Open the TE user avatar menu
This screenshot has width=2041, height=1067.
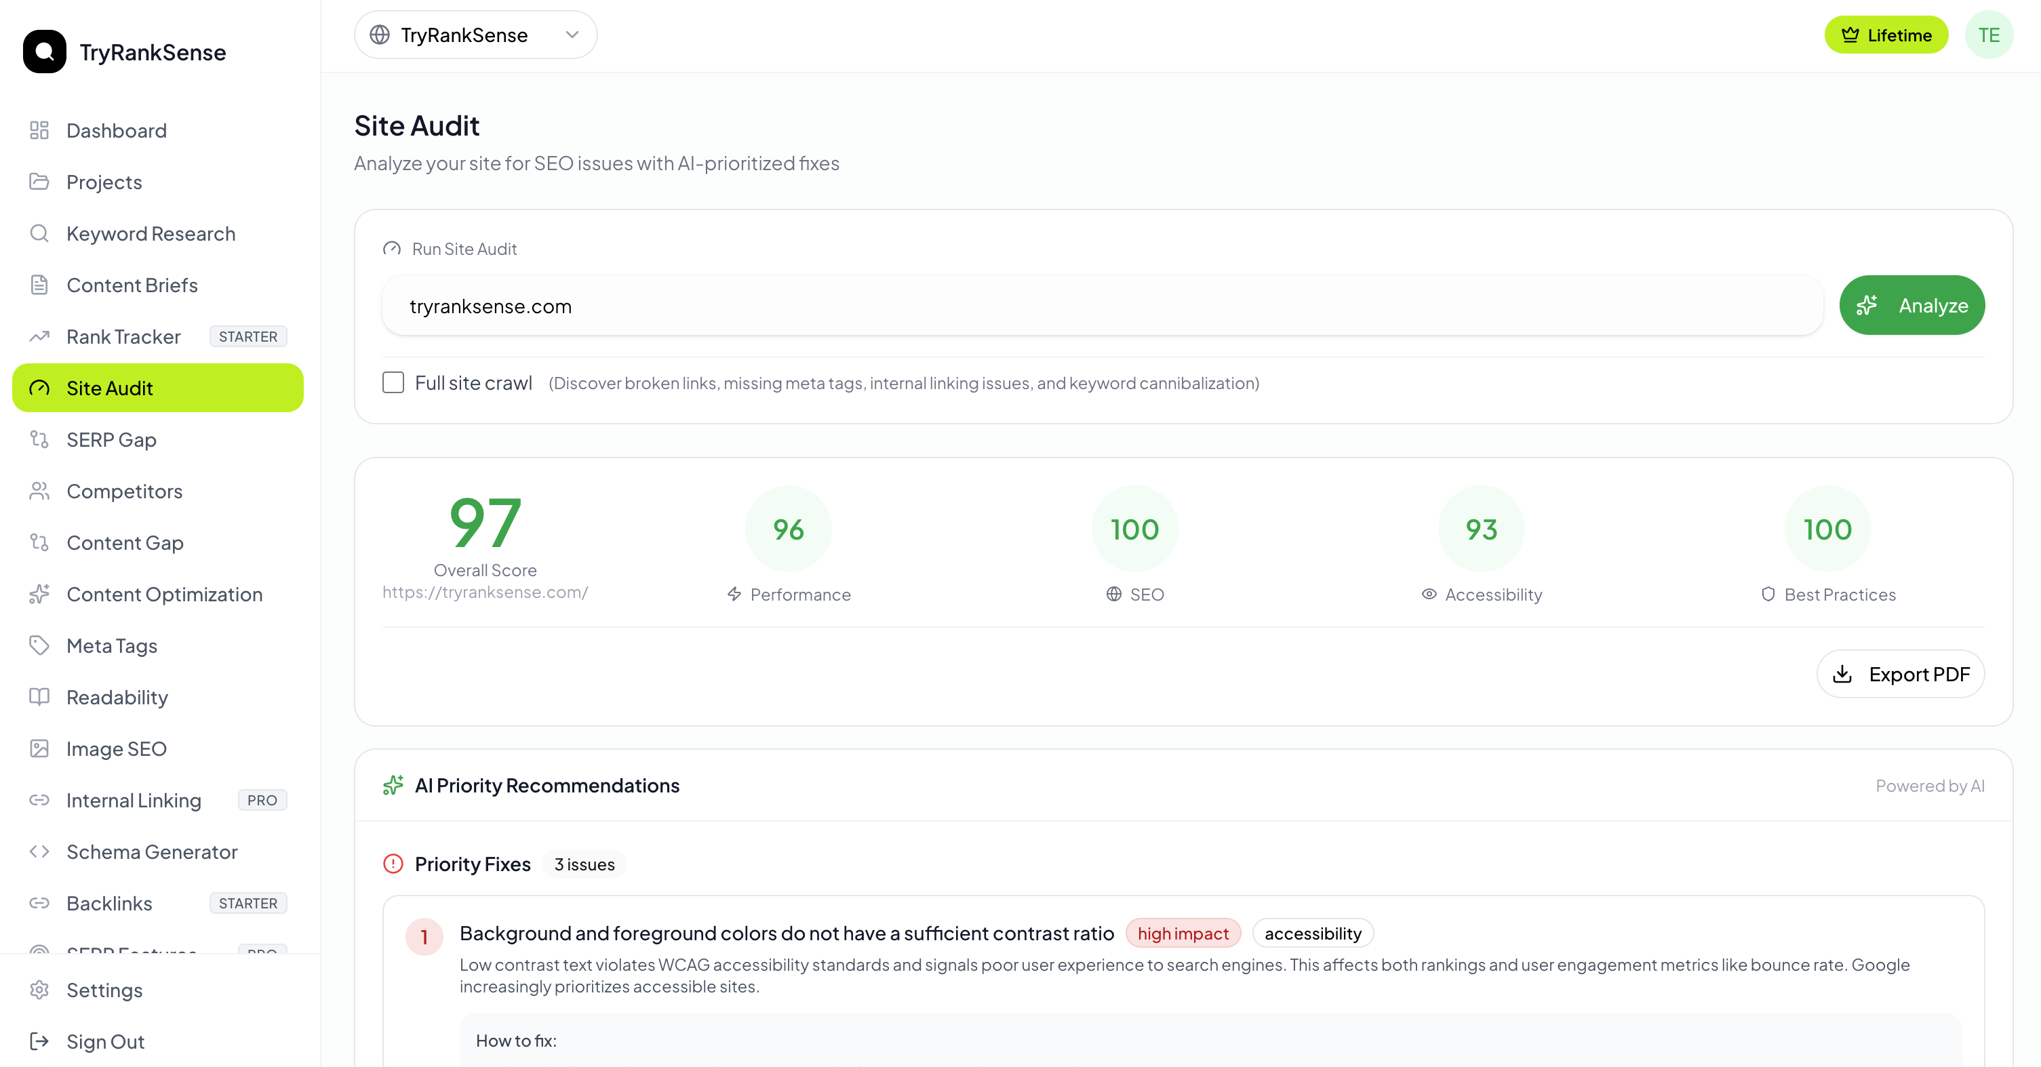(x=1988, y=35)
